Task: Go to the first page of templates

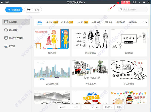Action: (x=63, y=107)
